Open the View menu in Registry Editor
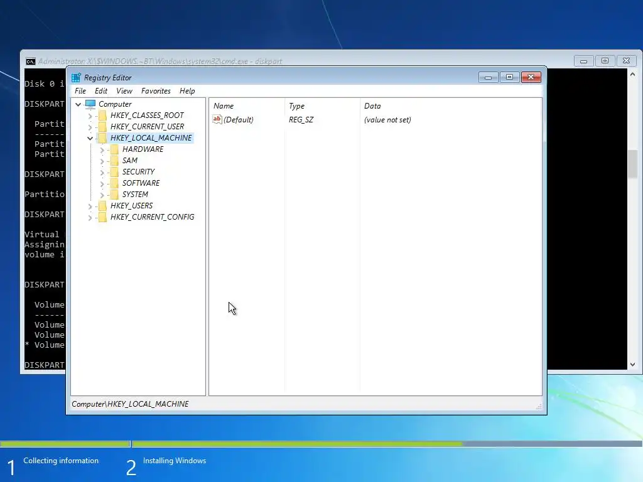The image size is (643, 482). (x=124, y=91)
